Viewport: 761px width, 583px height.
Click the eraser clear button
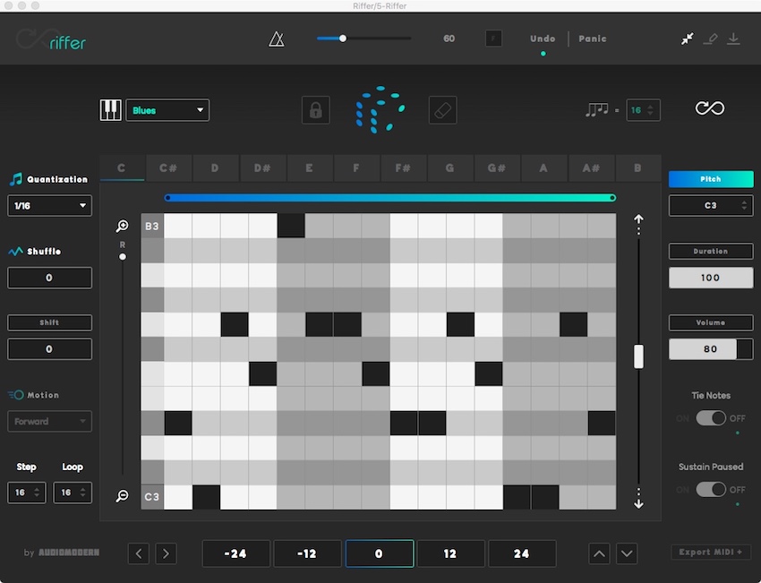(442, 110)
